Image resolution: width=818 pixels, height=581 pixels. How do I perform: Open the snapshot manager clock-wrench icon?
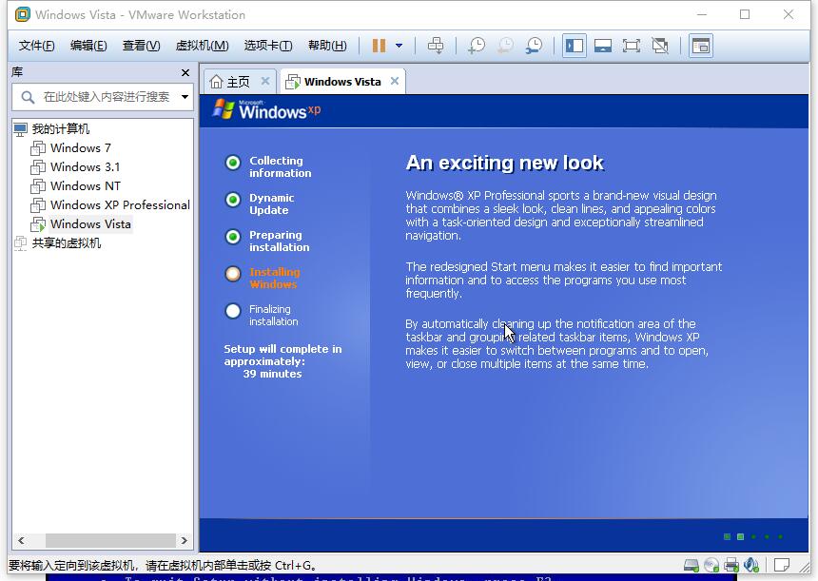pos(534,46)
